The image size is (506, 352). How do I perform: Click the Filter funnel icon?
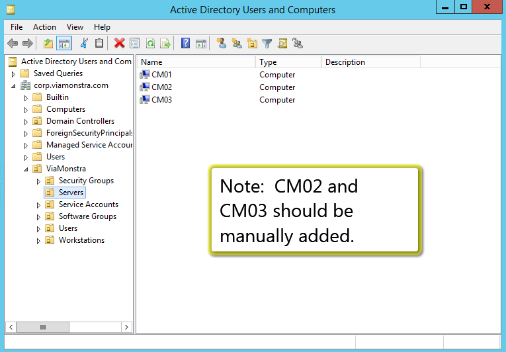(267, 44)
